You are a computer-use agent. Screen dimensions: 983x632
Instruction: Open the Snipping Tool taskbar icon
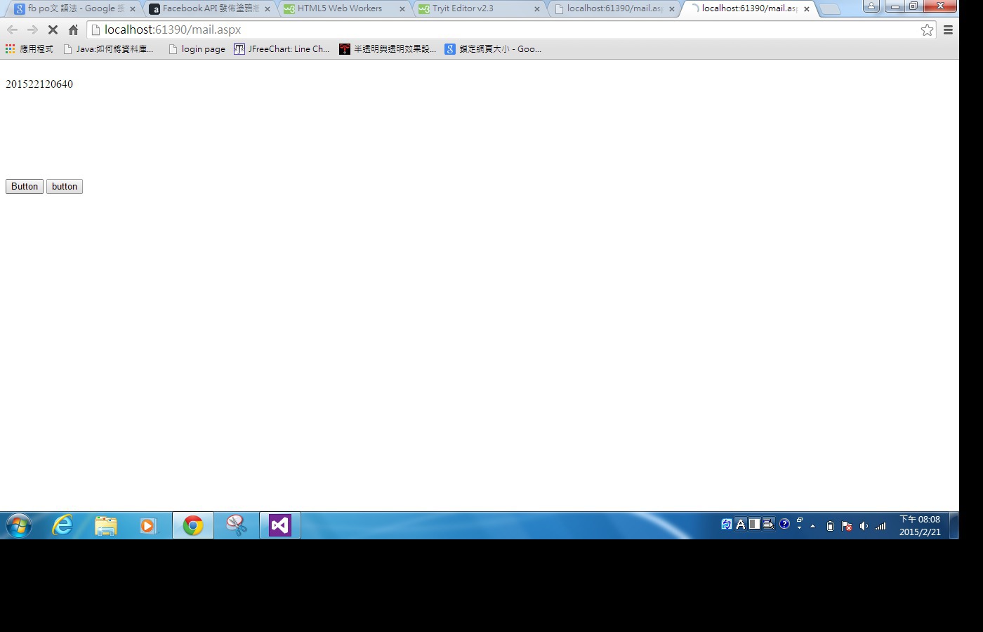coord(237,525)
